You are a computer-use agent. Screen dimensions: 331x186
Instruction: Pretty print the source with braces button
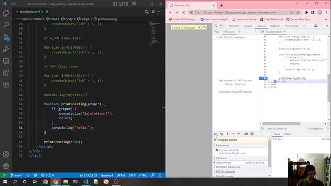262,129
